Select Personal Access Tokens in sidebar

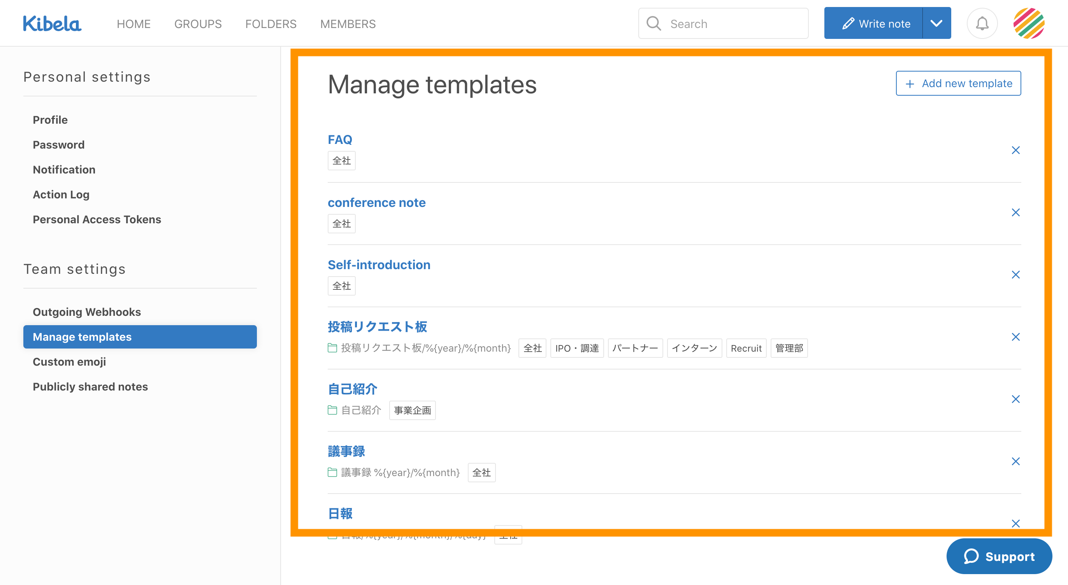pyautogui.click(x=97, y=219)
